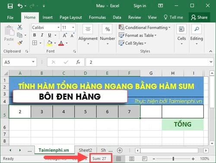Open Customize Quick Access Toolbar dropdown
Viewport: 216px width, 163px height.
(44, 6)
